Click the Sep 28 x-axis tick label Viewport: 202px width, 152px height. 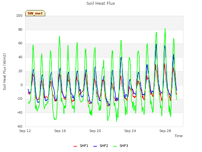[x=165, y=131]
